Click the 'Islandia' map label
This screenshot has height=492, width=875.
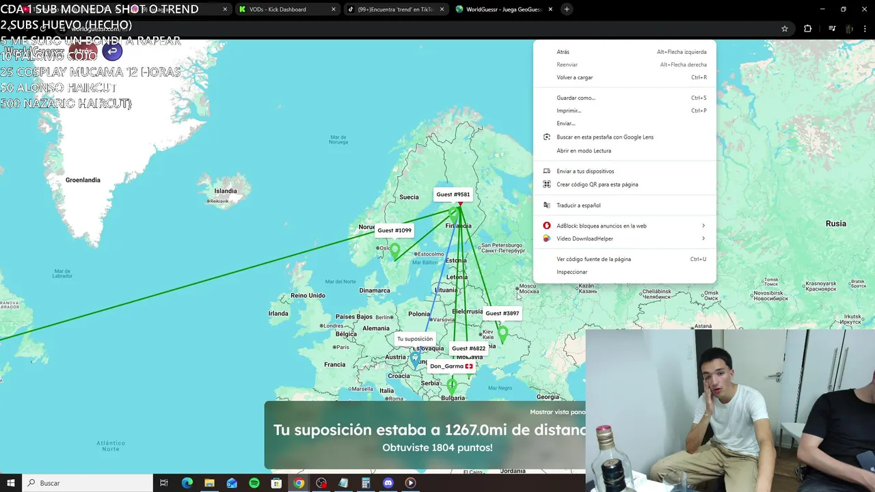coord(226,191)
